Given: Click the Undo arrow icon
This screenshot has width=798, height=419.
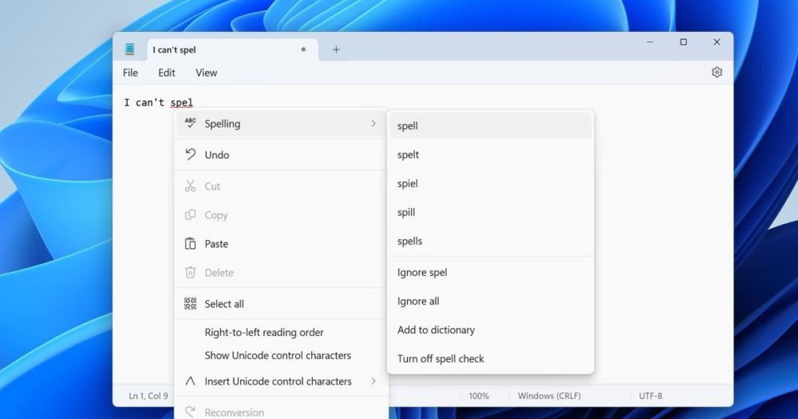Looking at the screenshot, I should tap(189, 154).
